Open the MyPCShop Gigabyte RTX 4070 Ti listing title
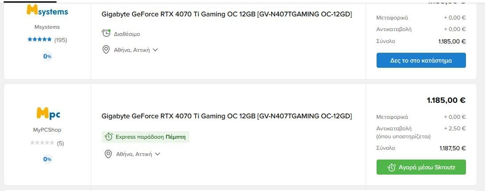Screen dimensions: 485x191 click(227, 116)
